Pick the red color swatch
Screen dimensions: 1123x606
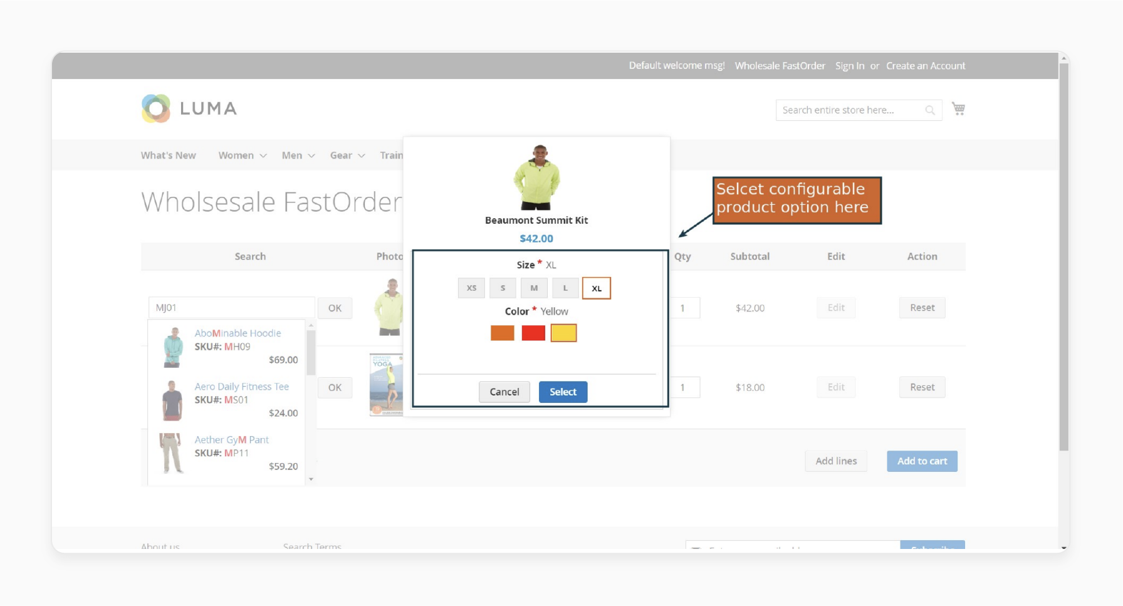click(x=533, y=333)
